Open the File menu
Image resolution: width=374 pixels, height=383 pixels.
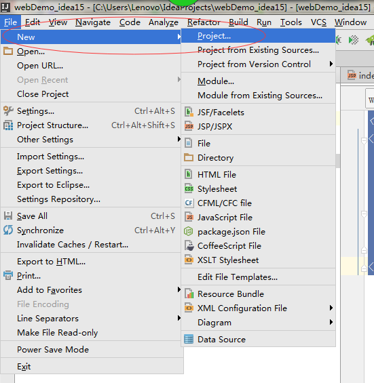tap(10, 22)
